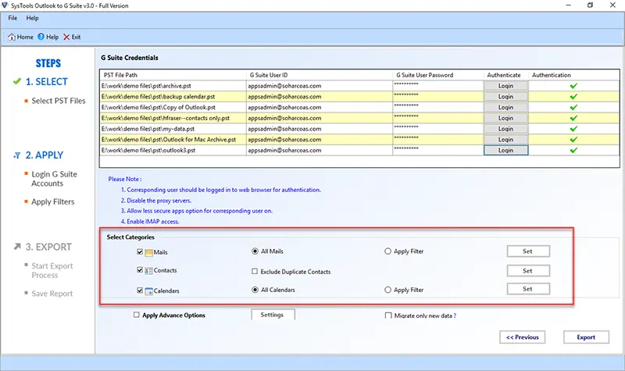Click authentication checkmark for outlook3.pst row
Viewport: 625px width, 371px height.
[573, 150]
